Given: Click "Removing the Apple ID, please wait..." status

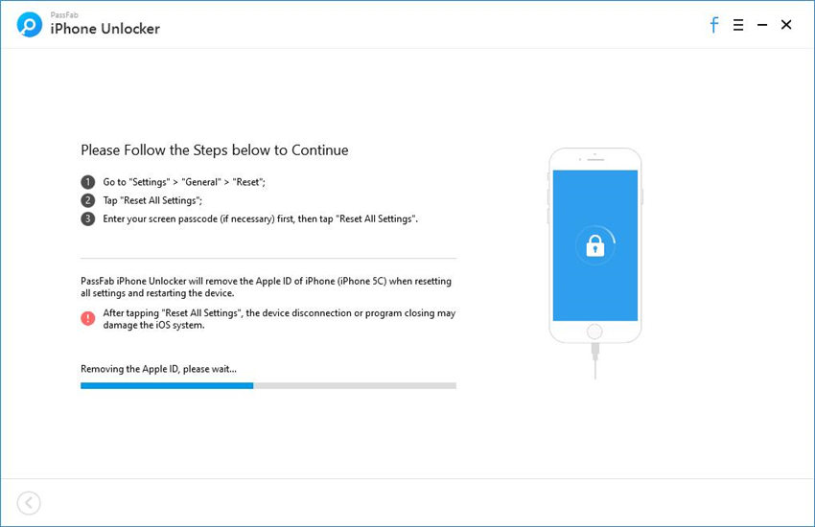Looking at the screenshot, I should [x=158, y=369].
